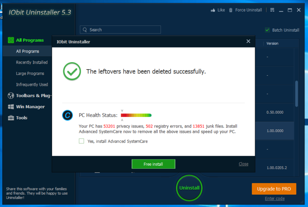Click the Win Manager Windows logo icon
Screen dimensions: 308x207
11,107
